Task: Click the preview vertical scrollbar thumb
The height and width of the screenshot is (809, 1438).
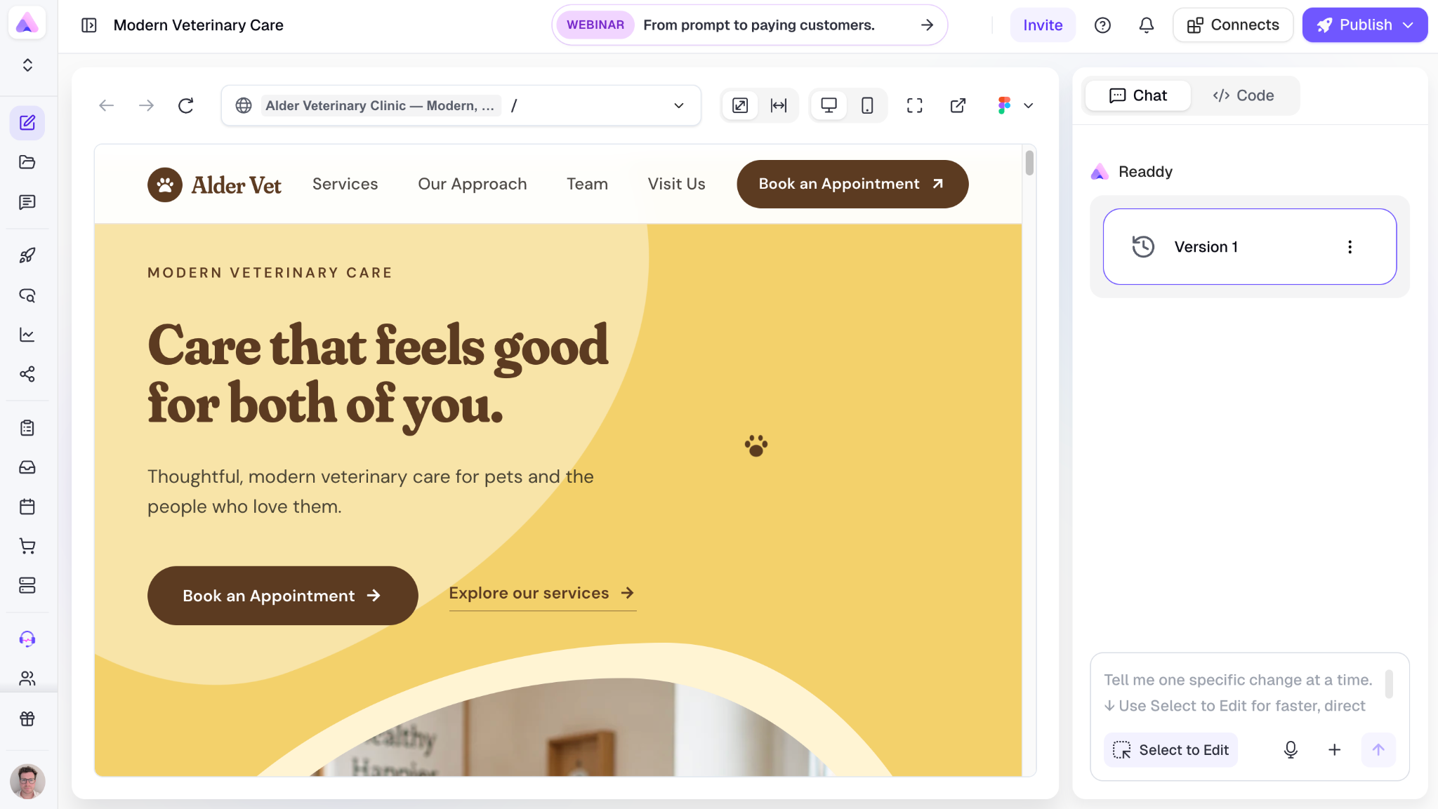Action: (x=1029, y=162)
